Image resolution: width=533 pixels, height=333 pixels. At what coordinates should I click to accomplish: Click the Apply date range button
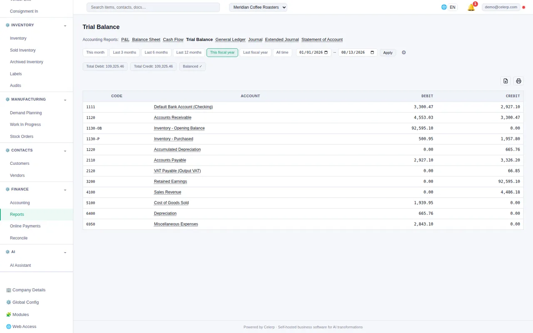(x=388, y=52)
